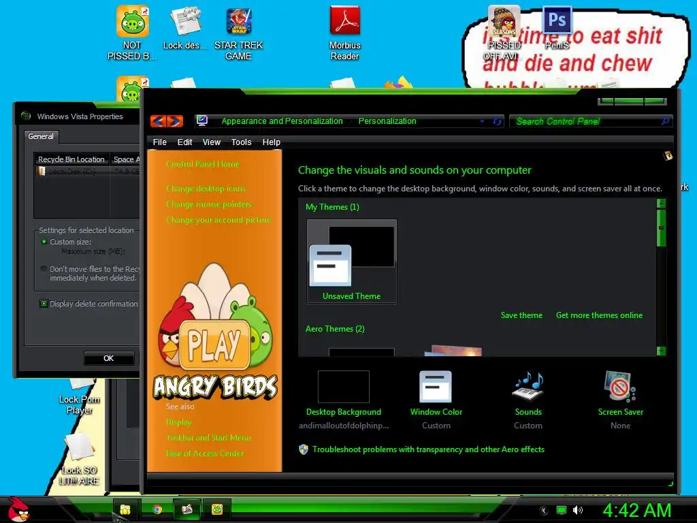Click scroll down arrow of themes list
This screenshot has width=697, height=523.
pyautogui.click(x=661, y=351)
